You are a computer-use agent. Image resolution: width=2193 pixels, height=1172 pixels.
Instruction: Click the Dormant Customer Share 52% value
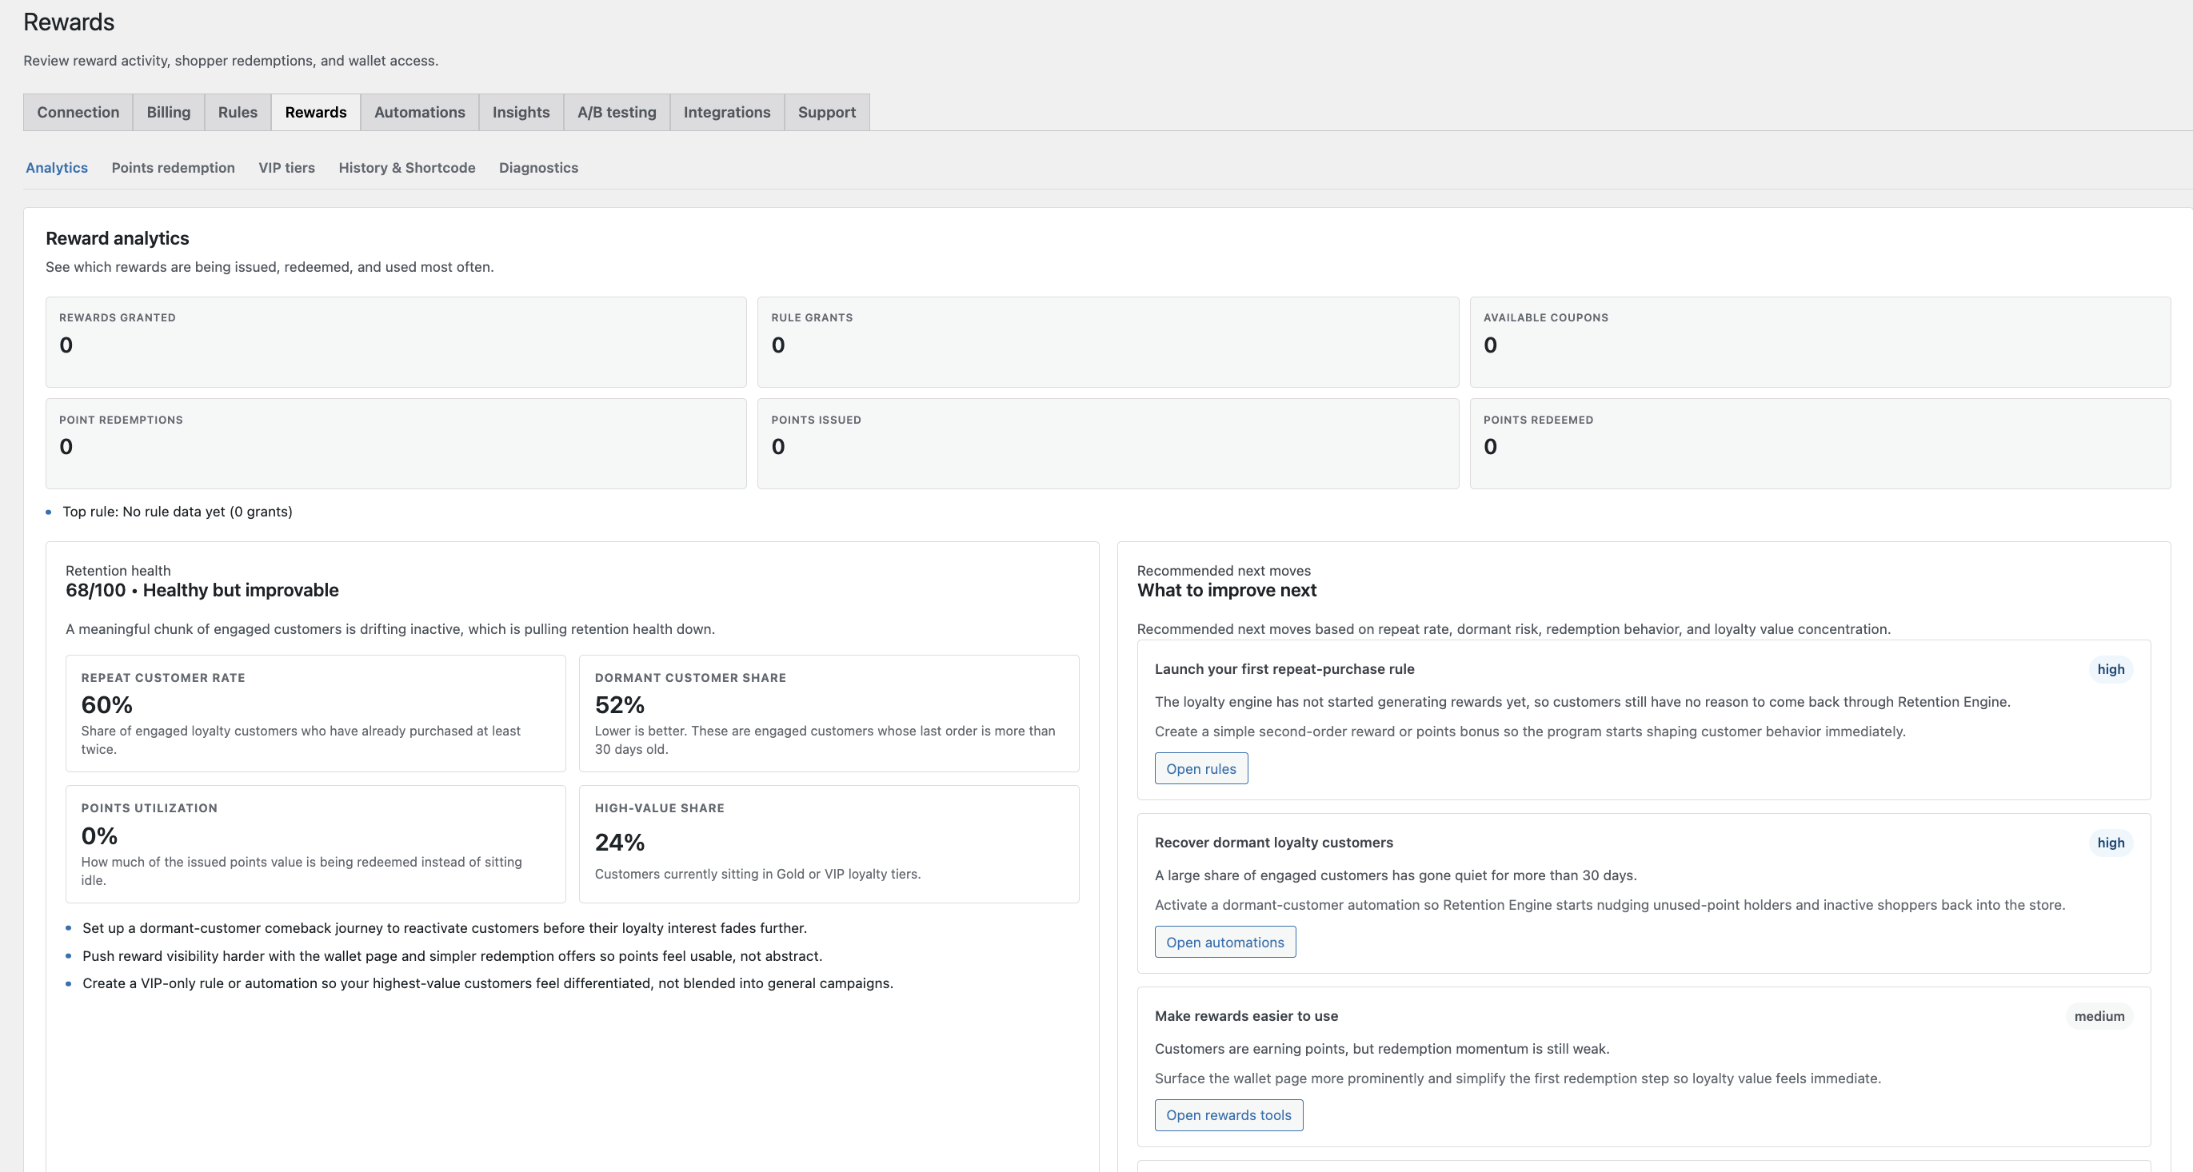coord(619,705)
